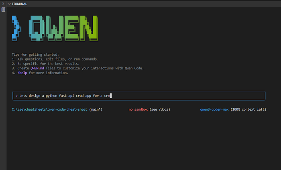Viewport: 281px width, 170px height.
Task: Click the /help command text
Action: (22, 73)
